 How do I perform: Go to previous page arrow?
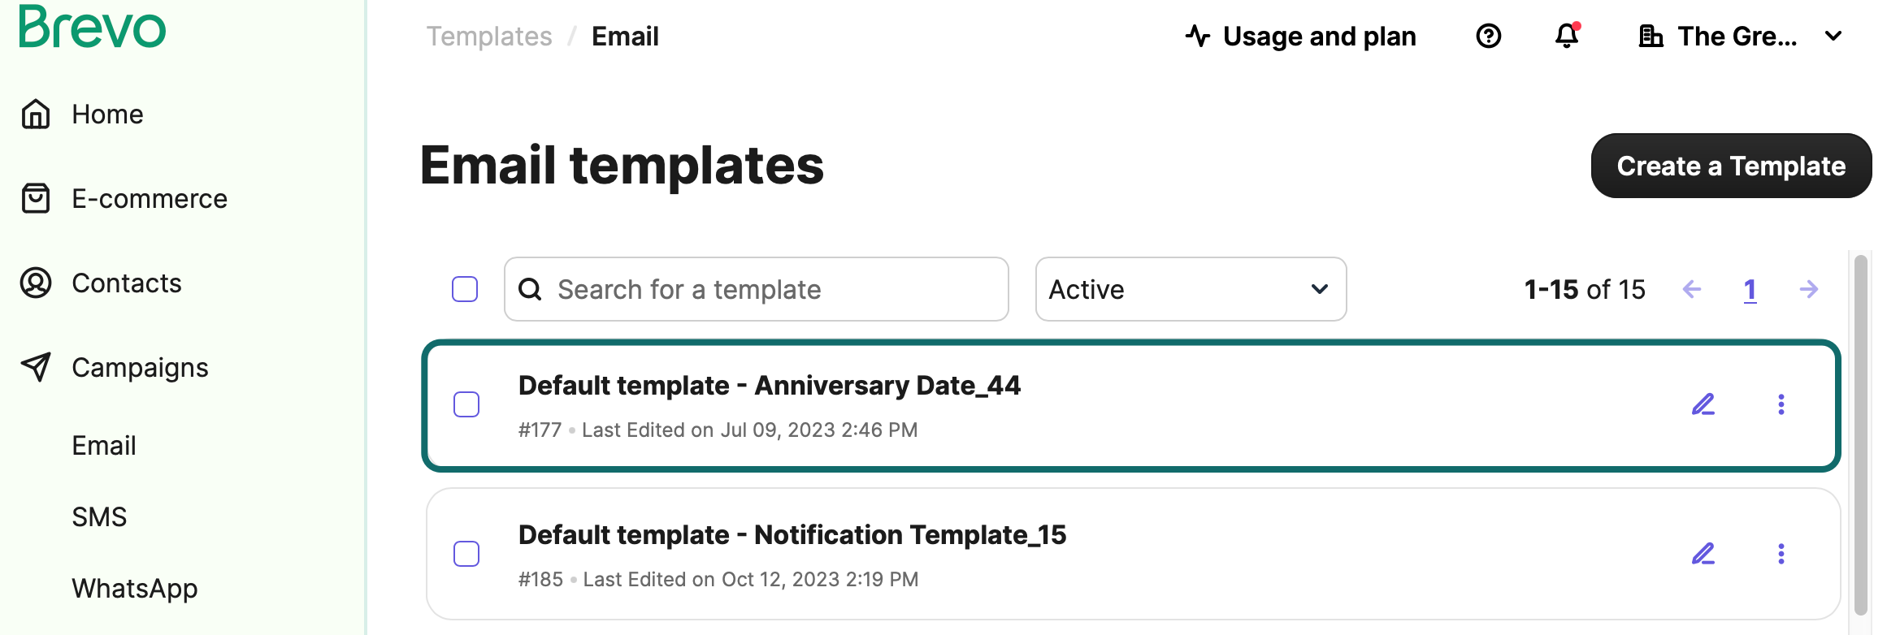(1692, 289)
